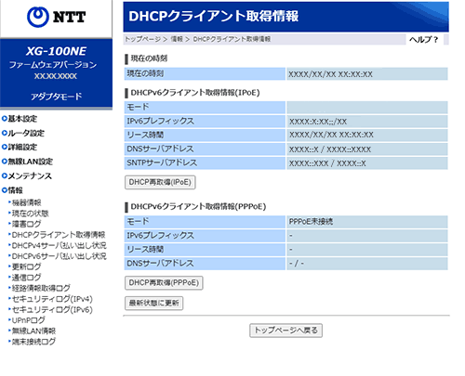This screenshot has width=465, height=376.
Task: Expand the 詳細設定 menu section
Action: (20, 148)
